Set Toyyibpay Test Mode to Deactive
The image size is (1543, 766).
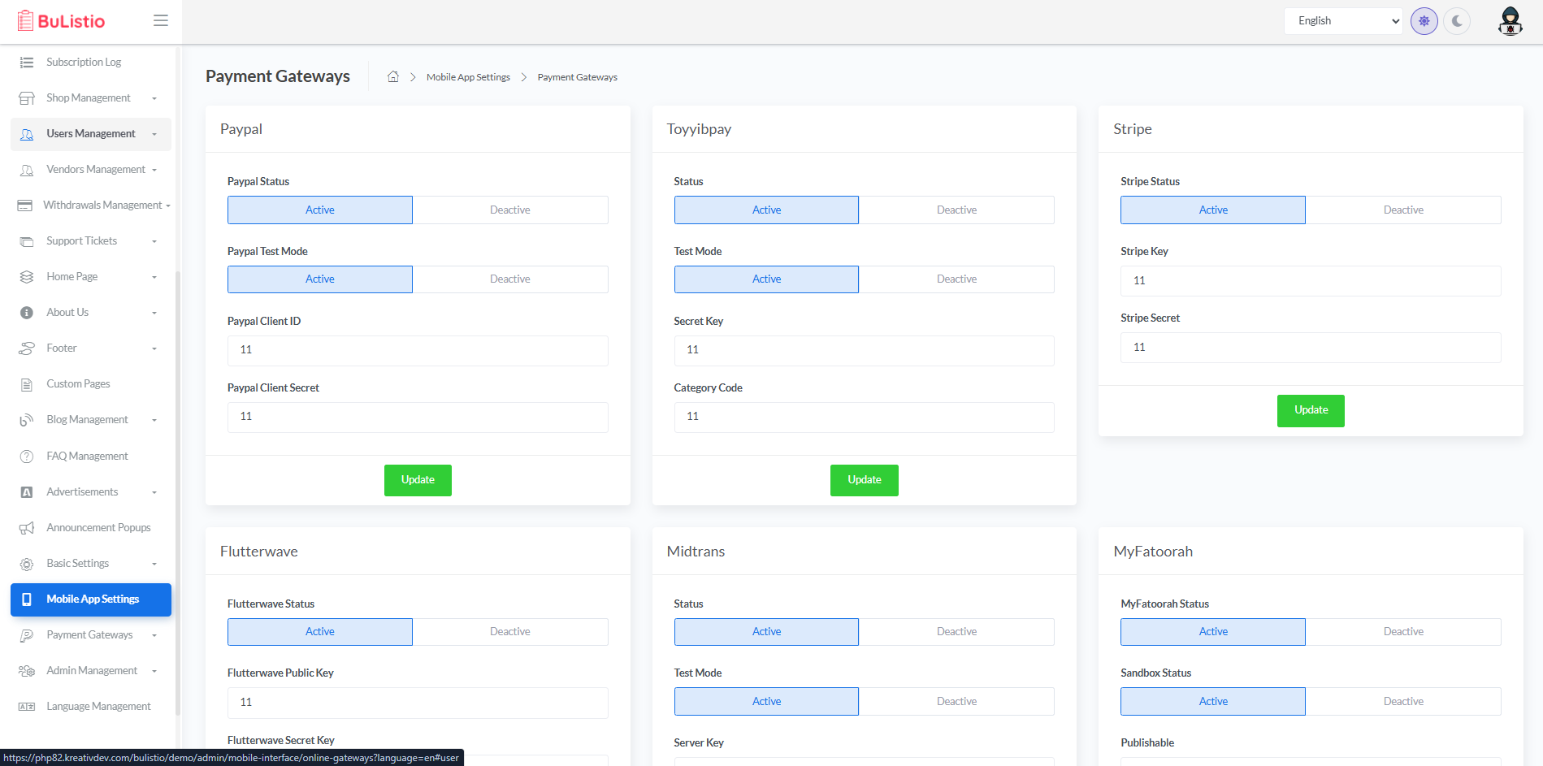point(957,279)
